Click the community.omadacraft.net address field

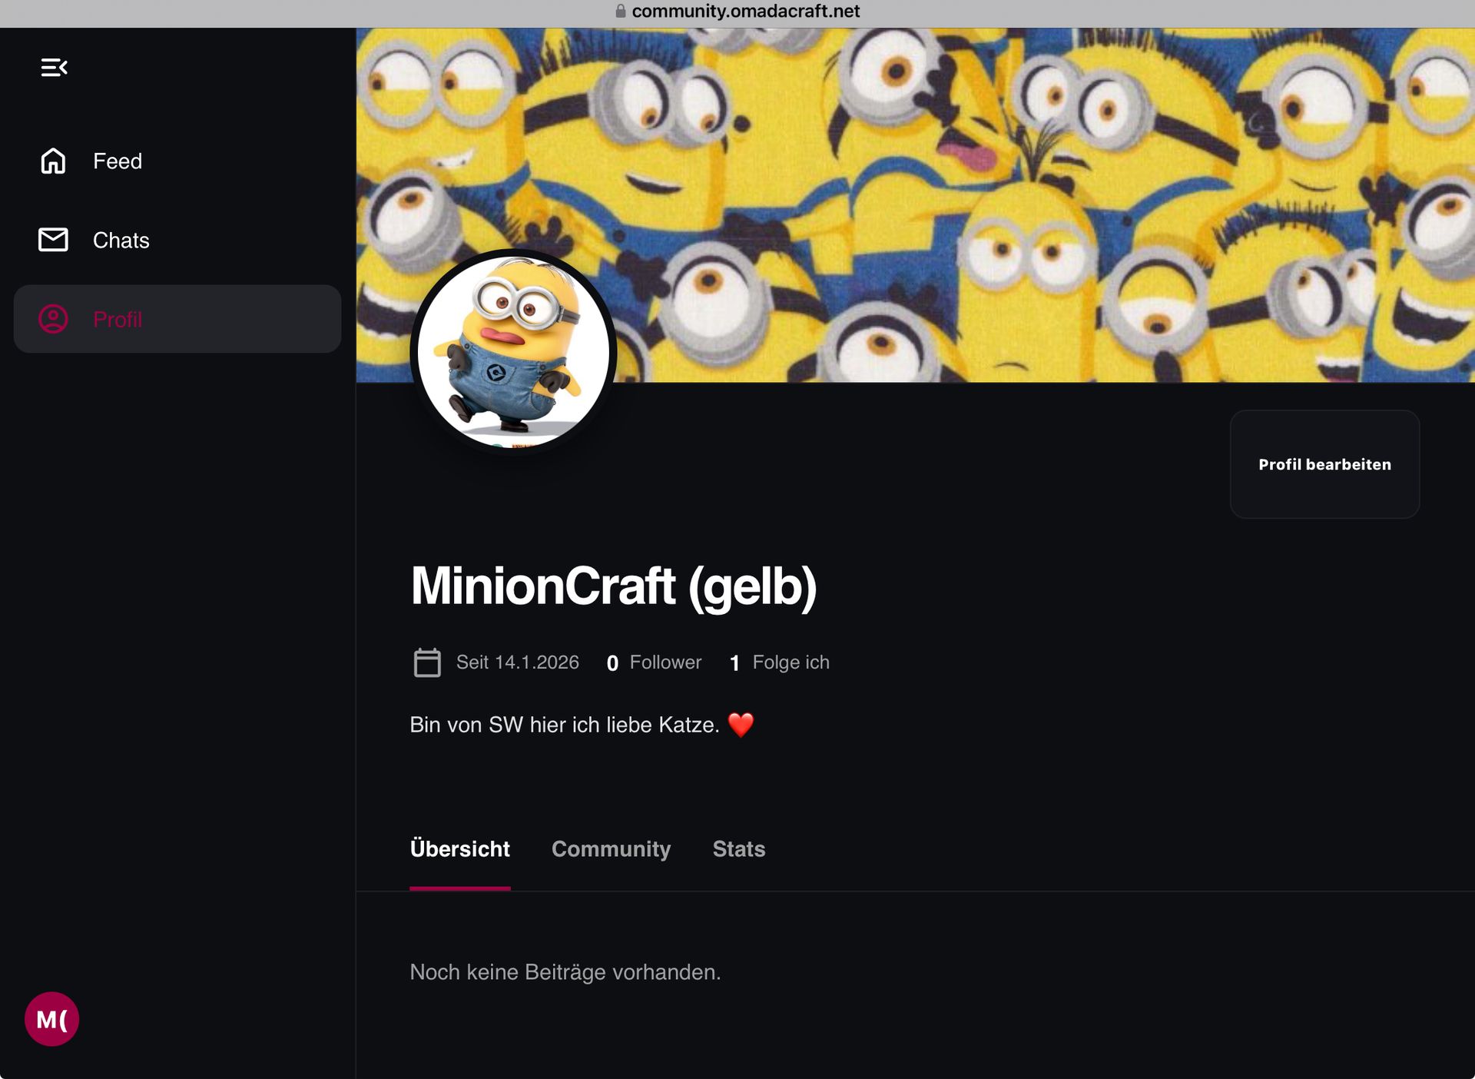pyautogui.click(x=745, y=12)
